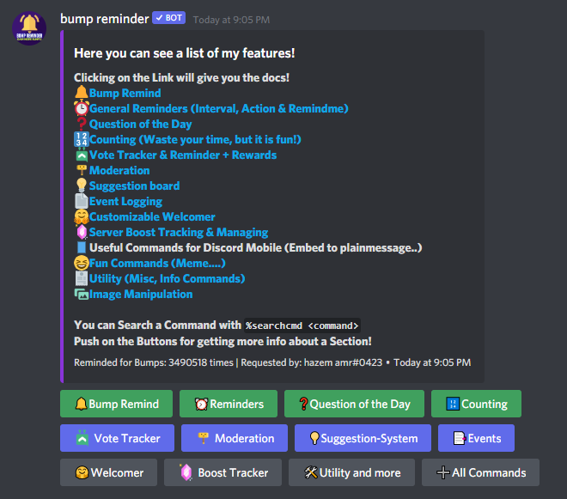Click the 1234 icon beside Counting link
The width and height of the screenshot is (567, 499).
point(81,139)
